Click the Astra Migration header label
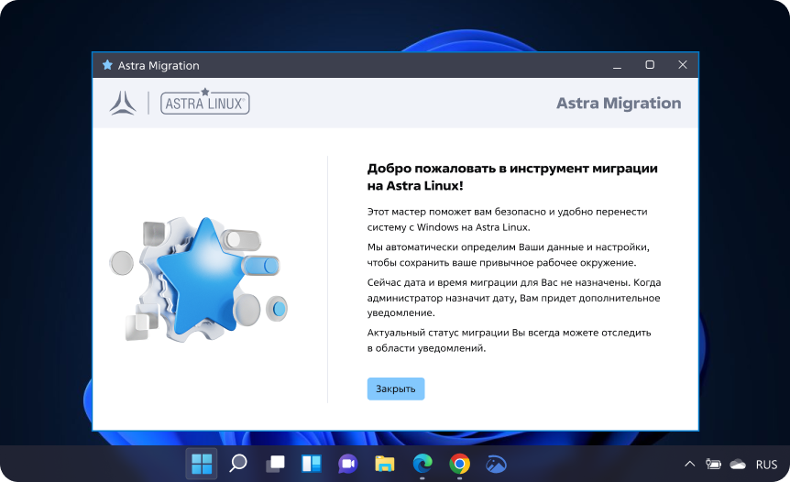Viewport: 790px width, 482px height. (x=618, y=104)
